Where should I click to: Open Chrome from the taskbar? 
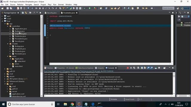[x=72, y=104]
